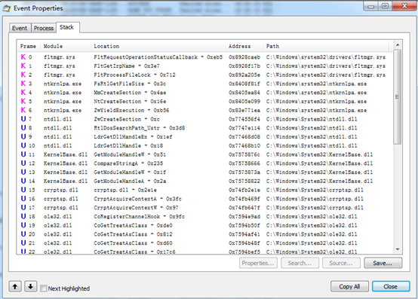Select CryptAcquireContextW + 0x97 location

(x=137, y=207)
